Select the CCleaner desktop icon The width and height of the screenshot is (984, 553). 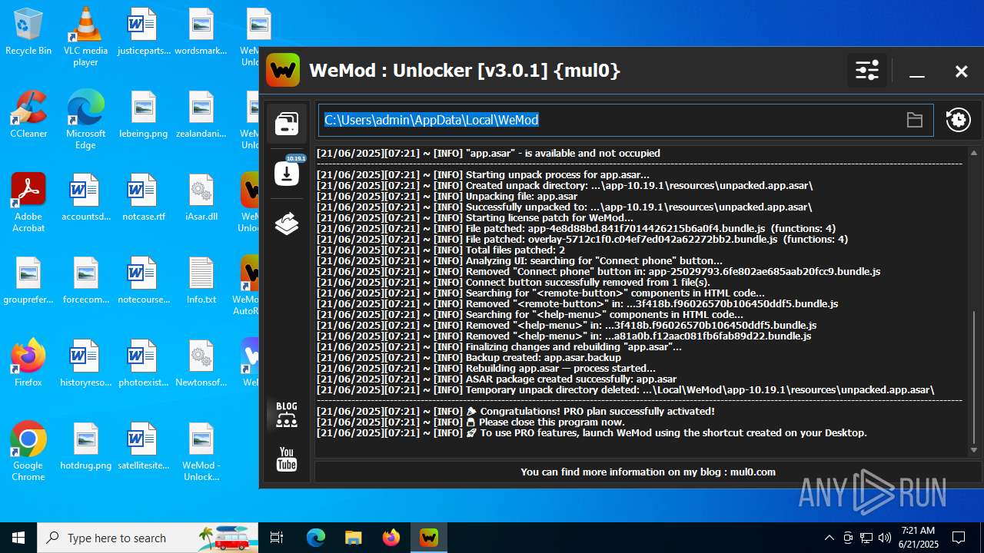pos(28,116)
